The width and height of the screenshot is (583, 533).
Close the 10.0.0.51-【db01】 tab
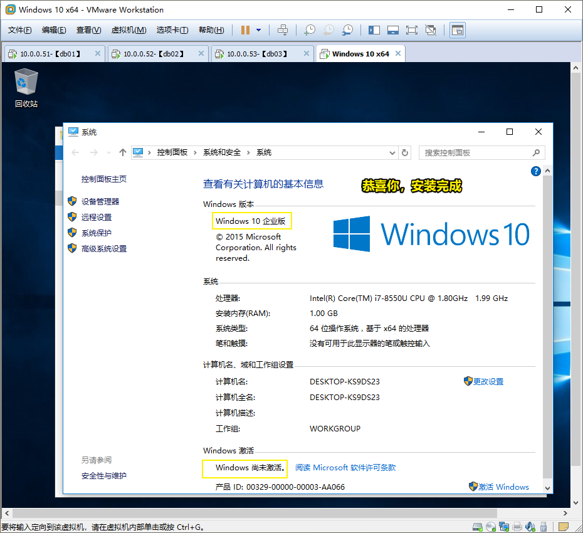[97, 53]
